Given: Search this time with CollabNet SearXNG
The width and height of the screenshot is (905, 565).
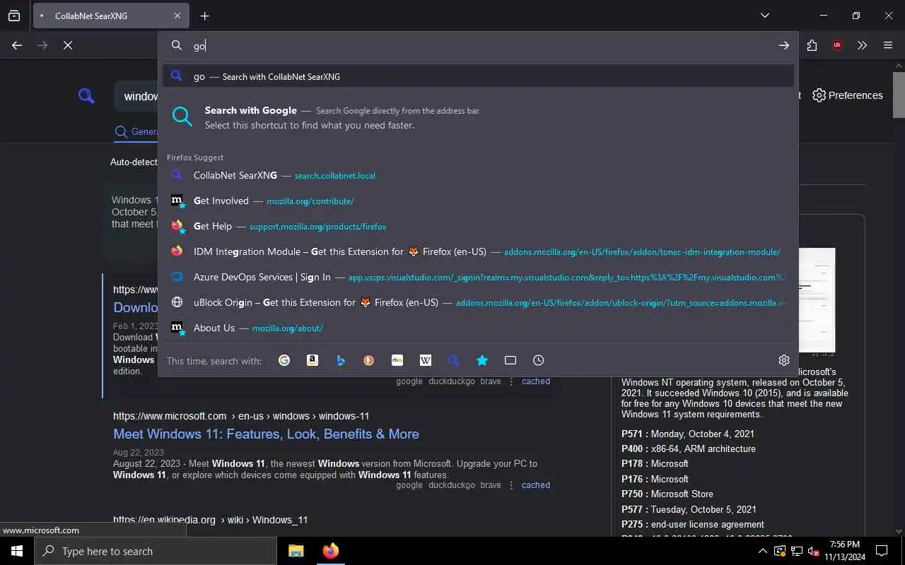Looking at the screenshot, I should point(454,360).
